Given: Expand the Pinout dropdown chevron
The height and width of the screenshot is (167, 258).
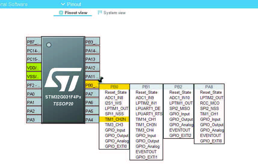Looking at the screenshot, I should pyautogui.click(x=63, y=4).
